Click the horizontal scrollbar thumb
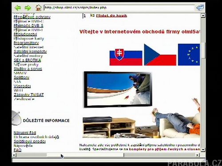The width and height of the screenshot is (222, 166). tap(85, 155)
